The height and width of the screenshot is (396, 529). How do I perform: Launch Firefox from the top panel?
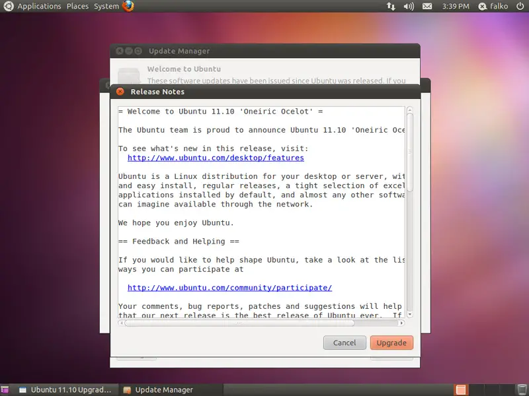tap(128, 7)
